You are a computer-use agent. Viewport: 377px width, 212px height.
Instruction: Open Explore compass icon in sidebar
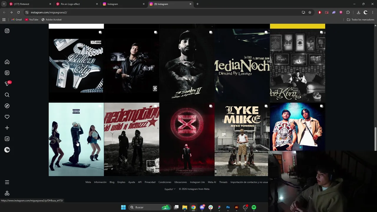(7, 106)
